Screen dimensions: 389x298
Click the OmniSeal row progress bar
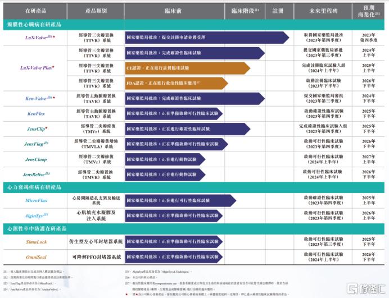point(174,257)
